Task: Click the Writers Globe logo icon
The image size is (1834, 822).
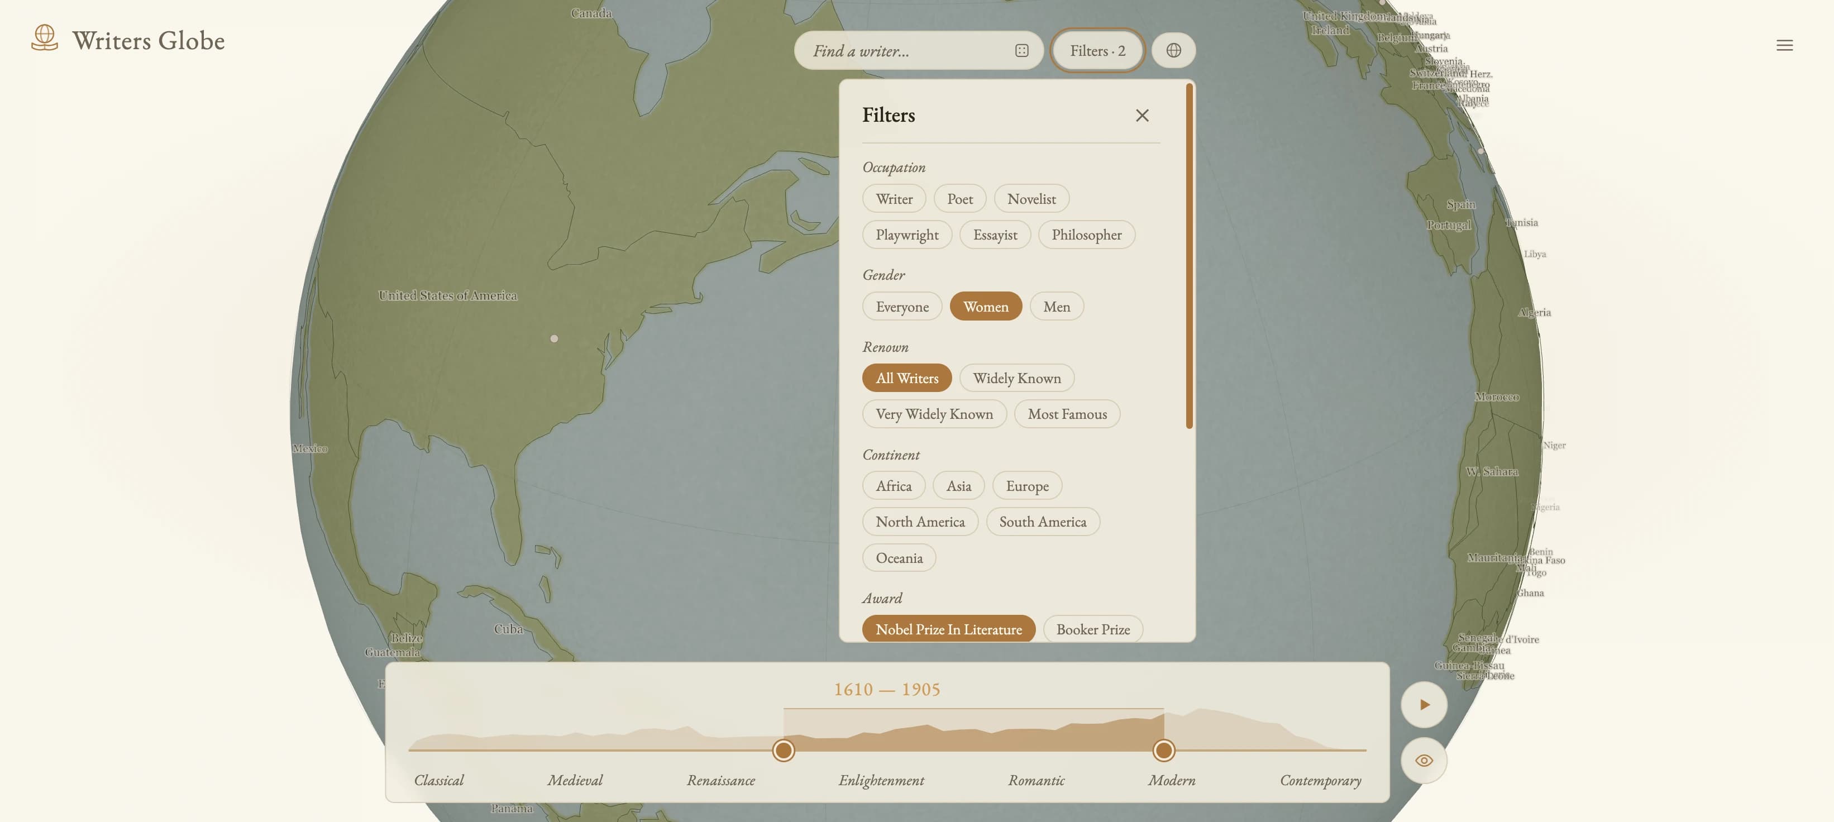Action: click(x=44, y=39)
